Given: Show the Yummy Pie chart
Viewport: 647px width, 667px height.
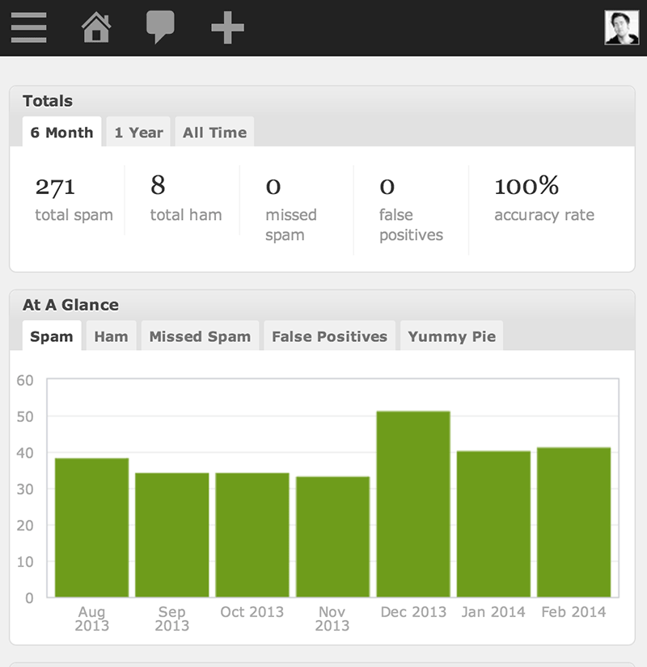Looking at the screenshot, I should click(451, 336).
